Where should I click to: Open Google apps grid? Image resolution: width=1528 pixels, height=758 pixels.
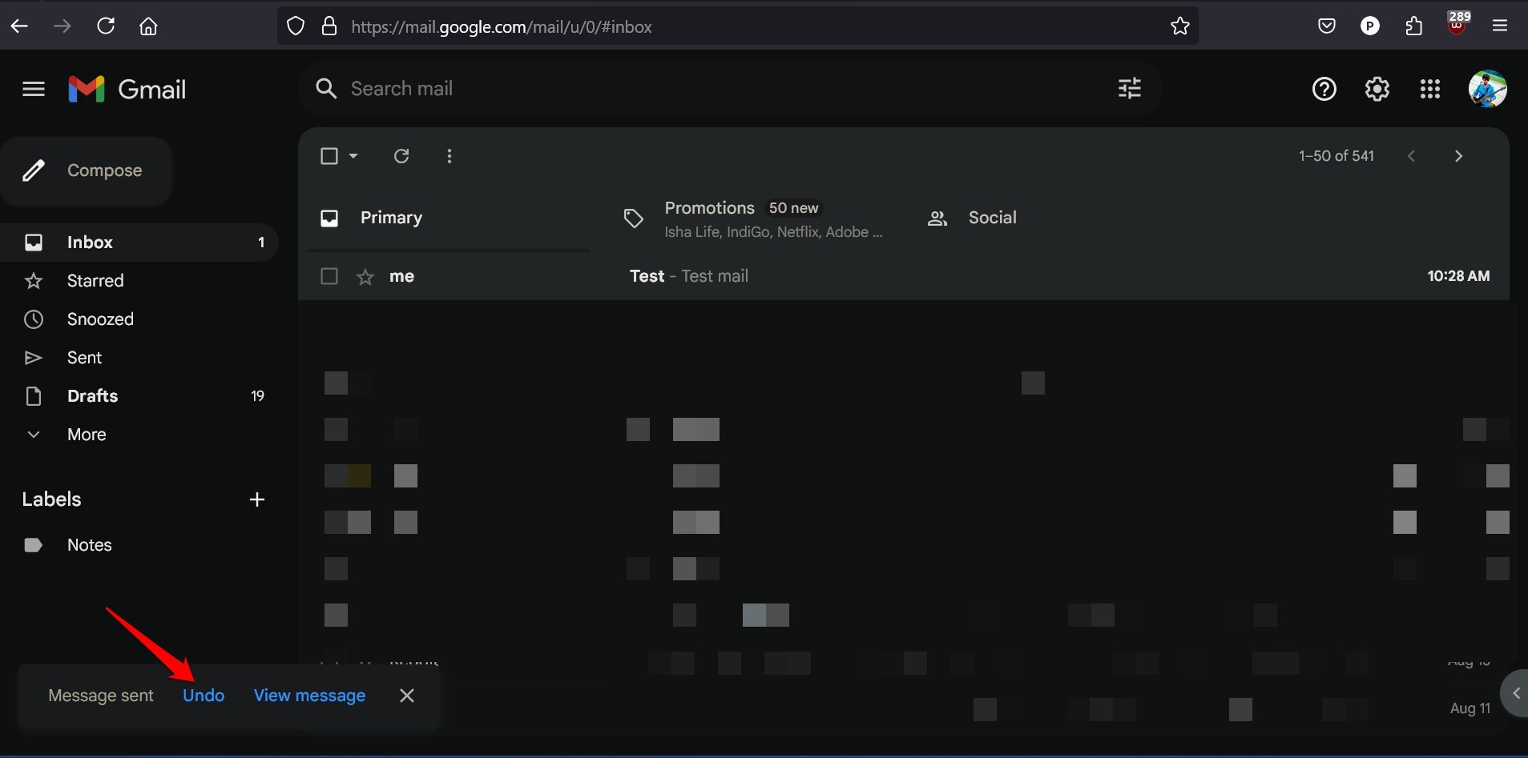pyautogui.click(x=1430, y=89)
